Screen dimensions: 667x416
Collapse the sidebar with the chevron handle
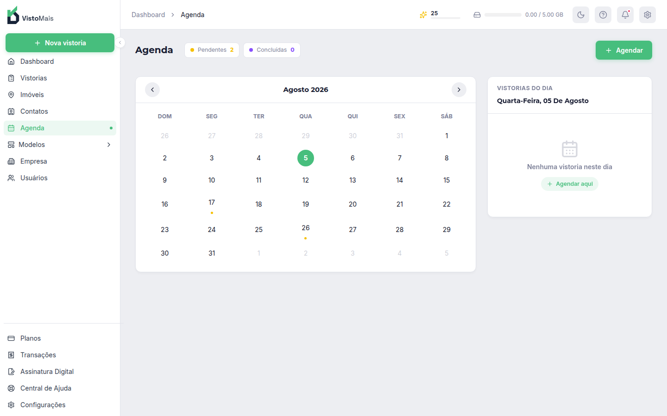pos(120,43)
